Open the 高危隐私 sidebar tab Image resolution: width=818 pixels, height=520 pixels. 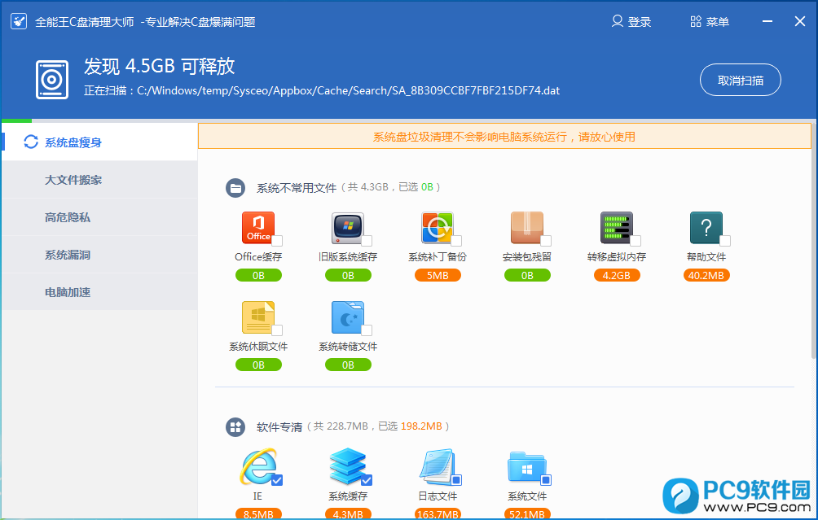[68, 217]
